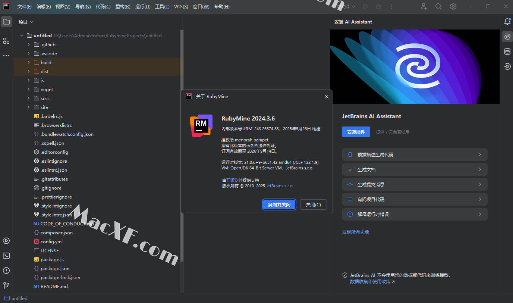Open the Terminal tool window icon

point(6,256)
